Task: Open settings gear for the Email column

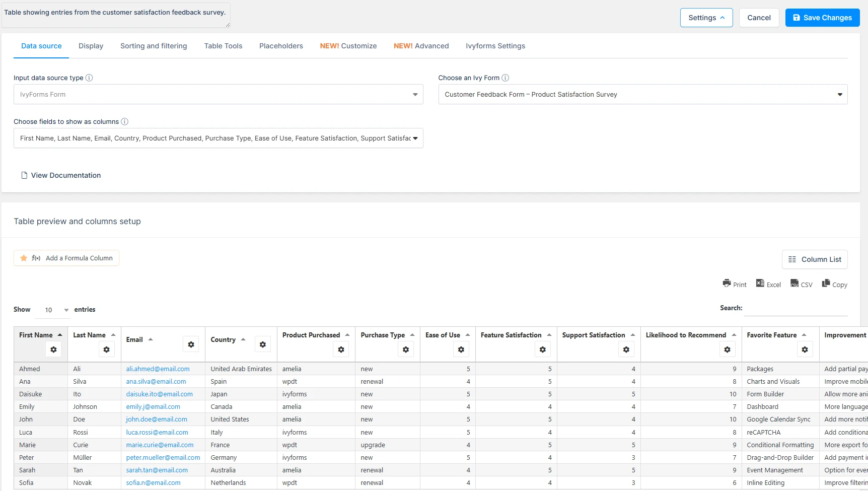Action: pos(191,344)
